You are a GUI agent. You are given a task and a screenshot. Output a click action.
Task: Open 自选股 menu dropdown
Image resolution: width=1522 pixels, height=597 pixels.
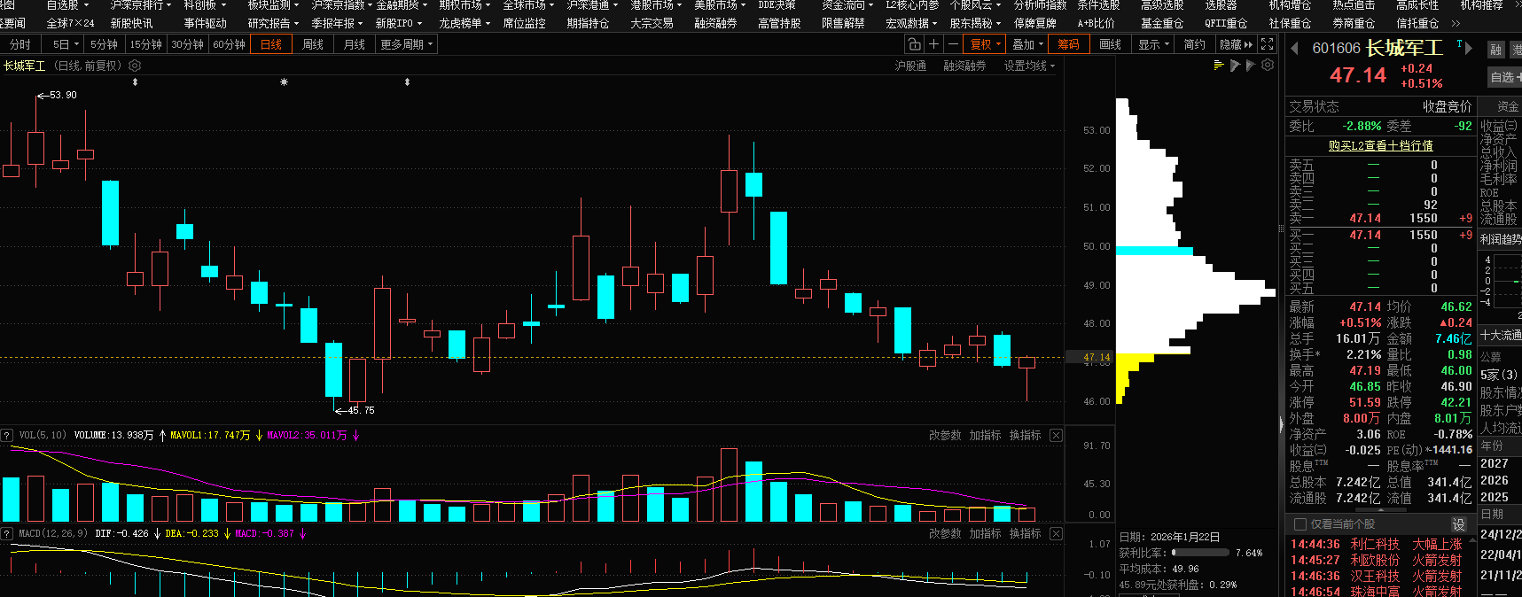point(67,5)
